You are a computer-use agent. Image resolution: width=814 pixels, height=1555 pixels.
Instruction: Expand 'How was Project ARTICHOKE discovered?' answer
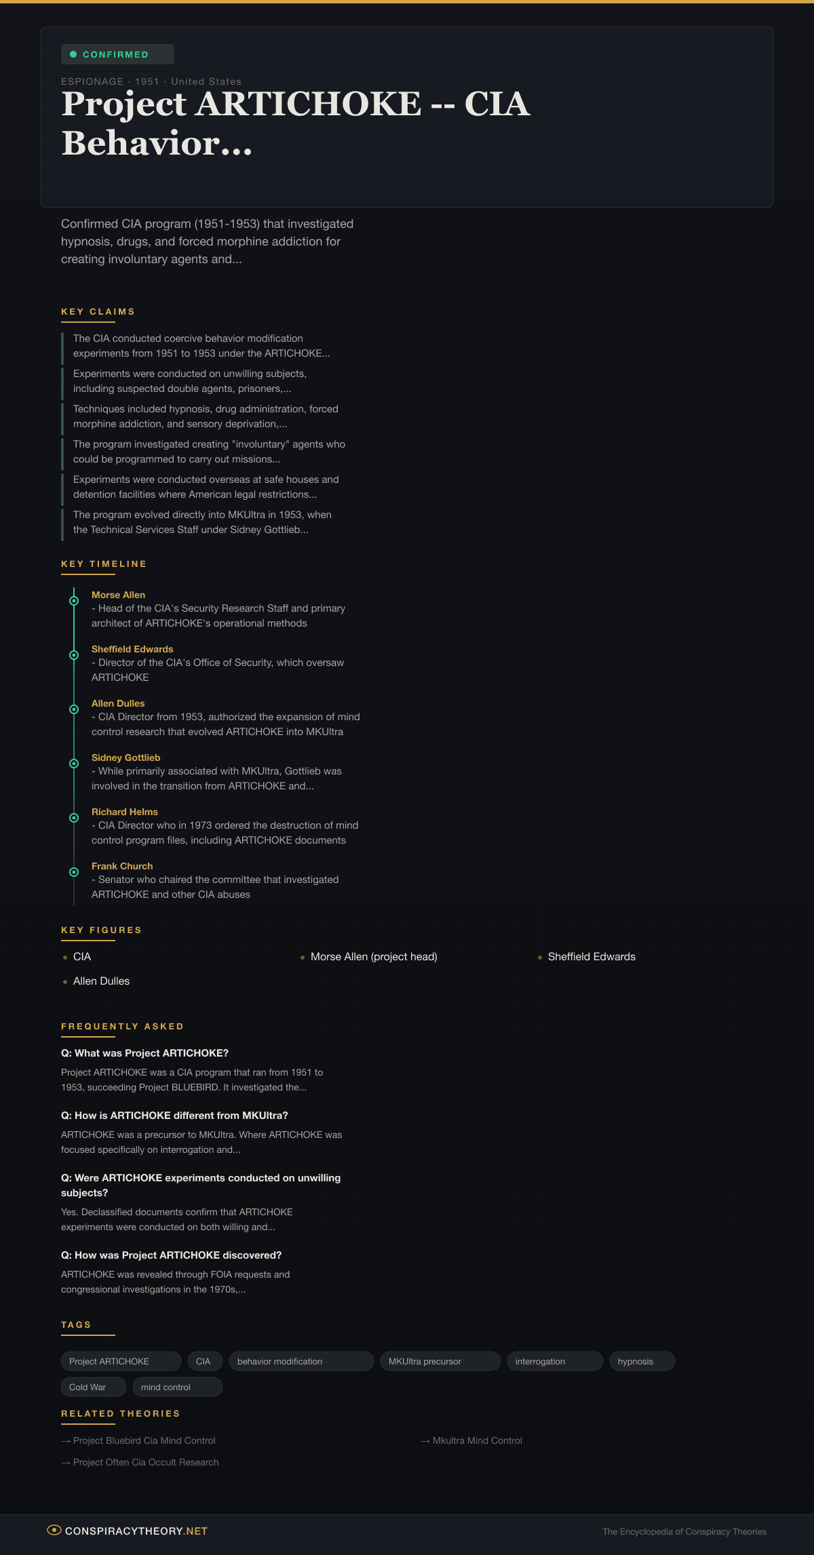(x=171, y=1255)
